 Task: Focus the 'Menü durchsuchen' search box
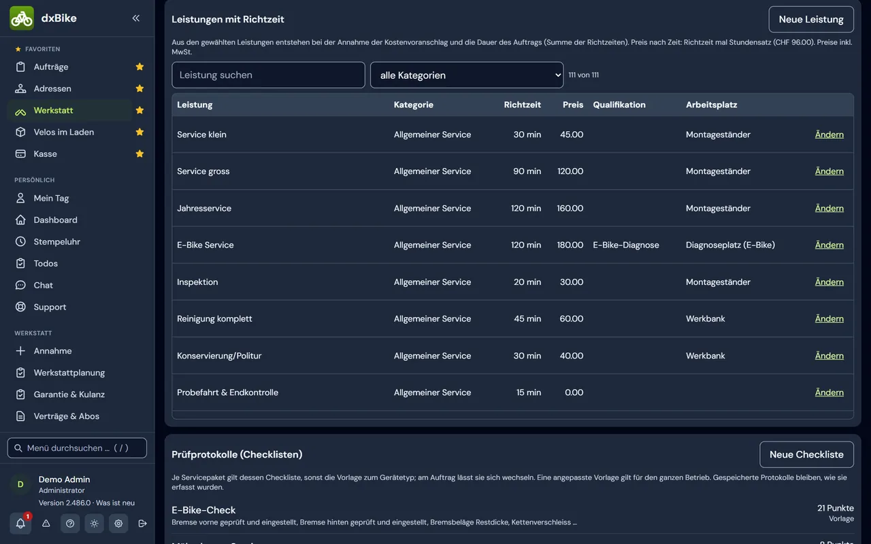[77, 448]
